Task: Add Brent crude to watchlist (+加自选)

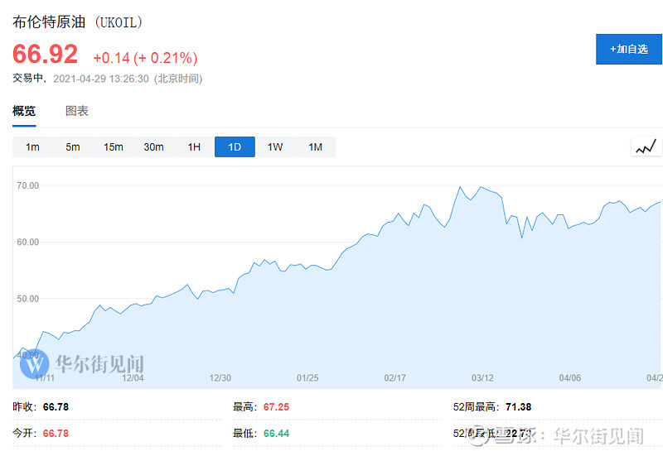Action: click(x=629, y=49)
